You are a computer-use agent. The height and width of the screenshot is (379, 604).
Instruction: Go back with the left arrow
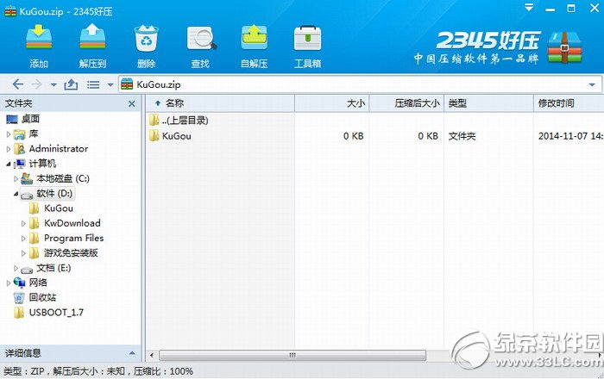click(18, 84)
